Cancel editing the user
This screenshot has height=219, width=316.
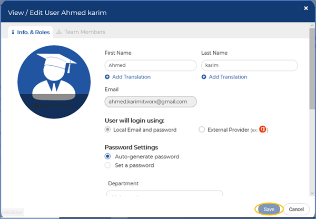(x=296, y=209)
